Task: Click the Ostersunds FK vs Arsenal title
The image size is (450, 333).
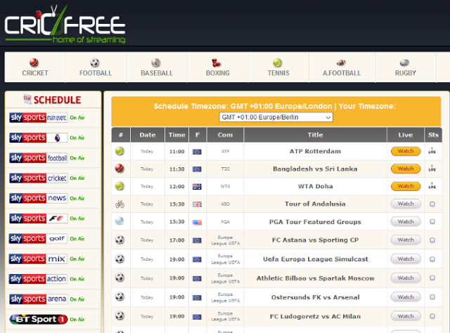Action: coord(315,297)
